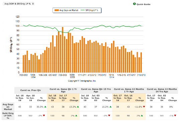Click the green up arrow beside 16.2%

[x=110, y=107]
